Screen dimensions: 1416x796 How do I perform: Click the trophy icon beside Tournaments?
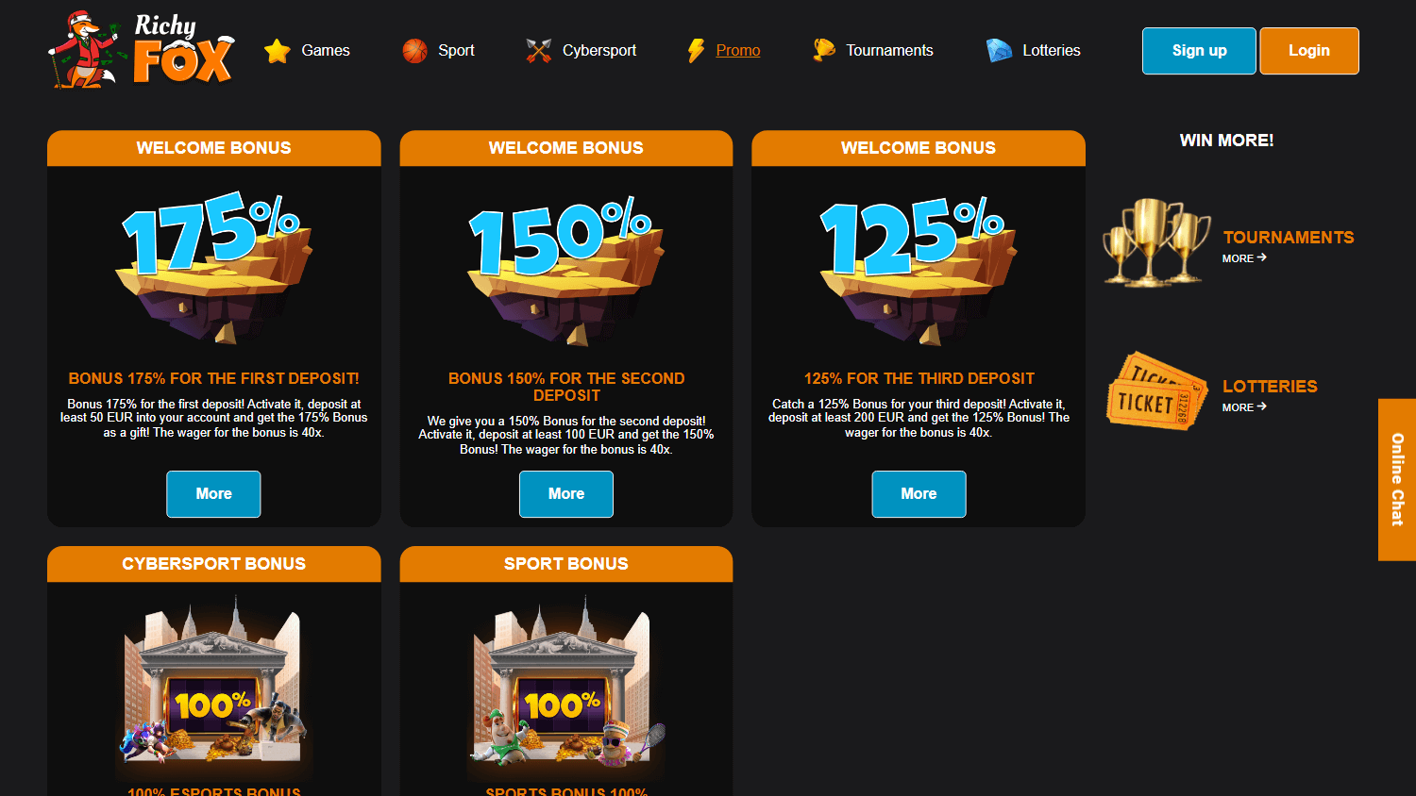coord(824,51)
